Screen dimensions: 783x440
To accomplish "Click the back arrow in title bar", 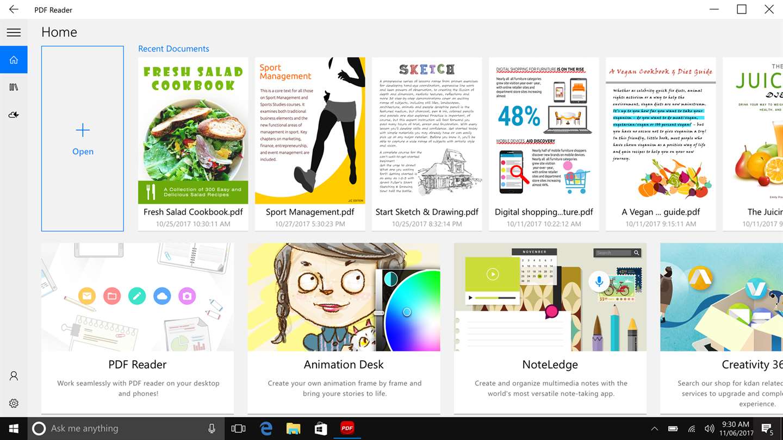I will pos(14,9).
